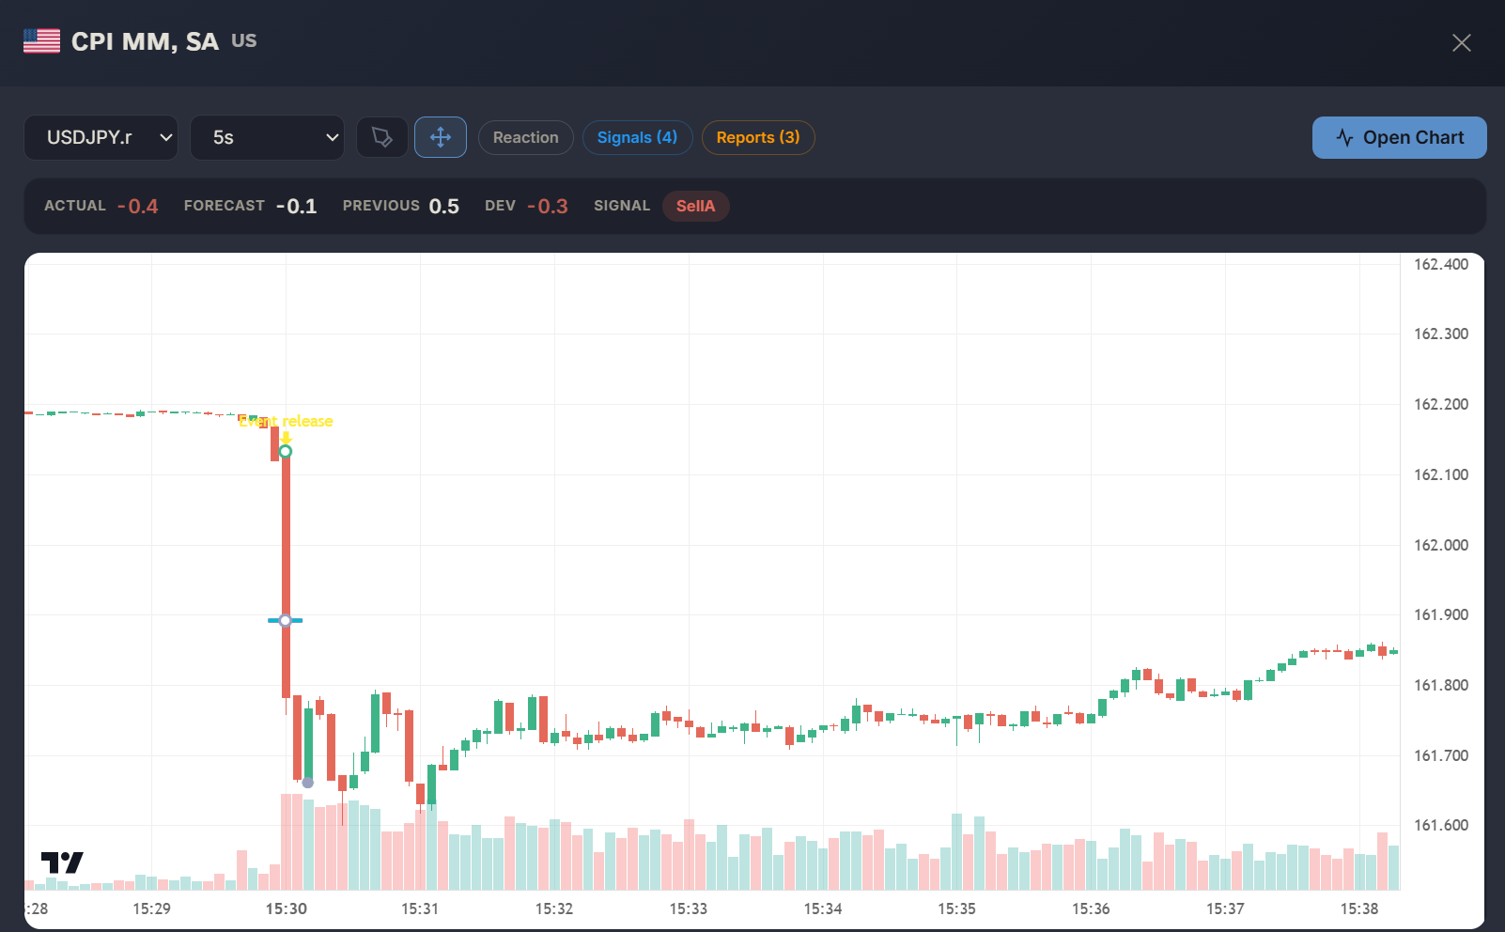This screenshot has width=1505, height=932.
Task: Click the 15:30 time axis label
Action: pos(286,909)
